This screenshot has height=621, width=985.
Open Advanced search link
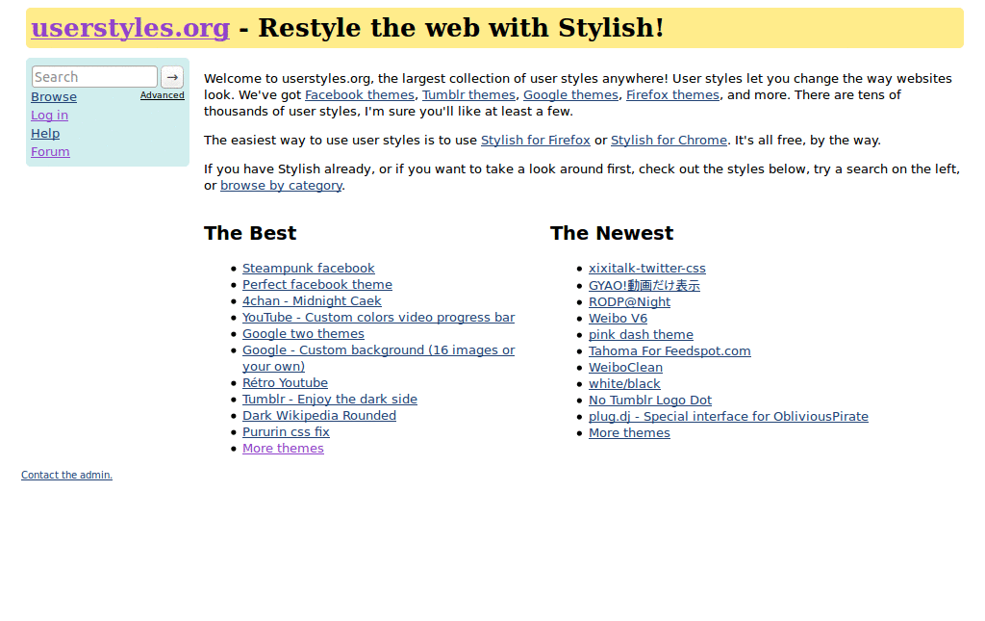[162, 95]
